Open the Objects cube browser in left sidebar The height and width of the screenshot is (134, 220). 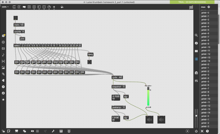click(x=3, y=36)
